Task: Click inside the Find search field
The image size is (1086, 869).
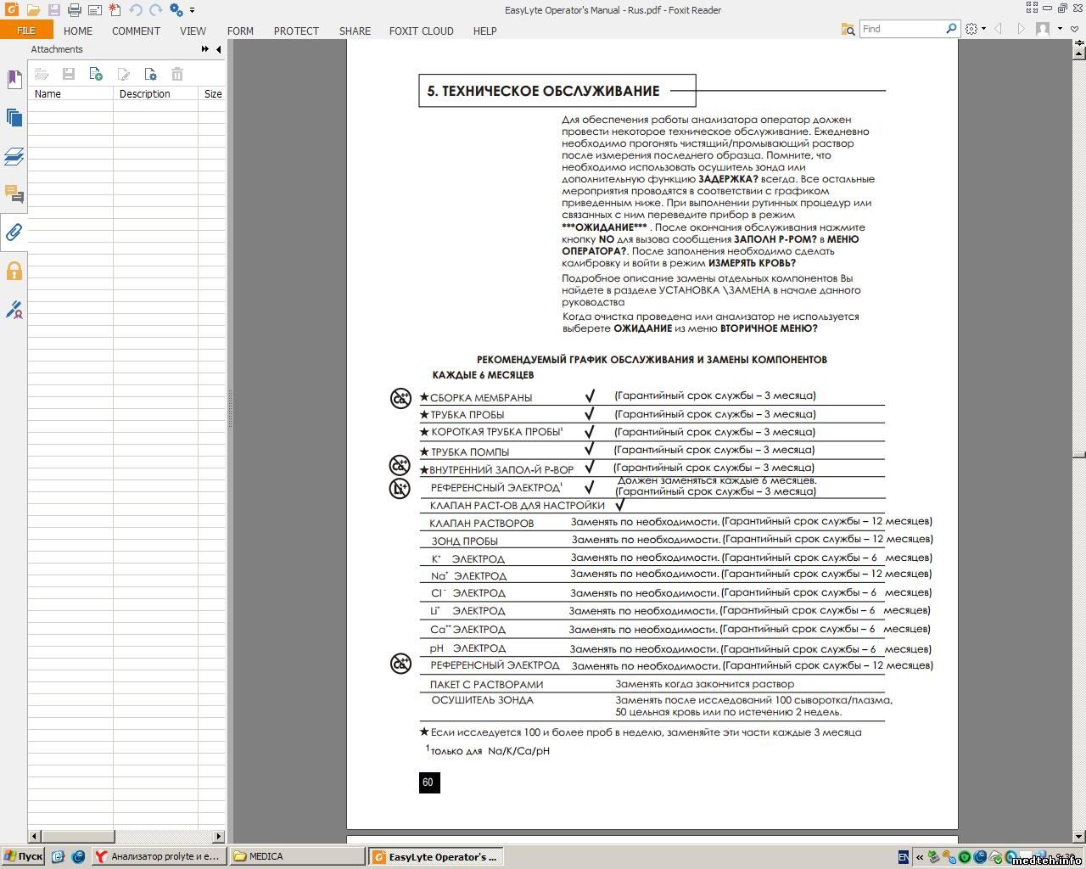Action: click(901, 29)
